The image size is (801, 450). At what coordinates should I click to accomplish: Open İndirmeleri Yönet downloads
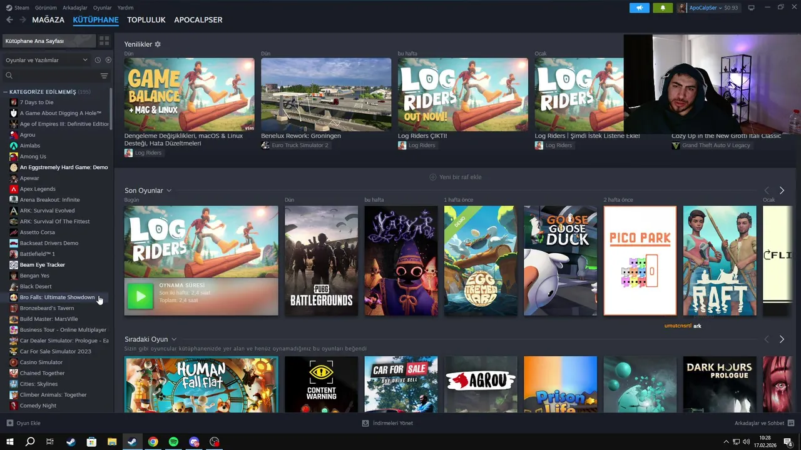pos(387,423)
